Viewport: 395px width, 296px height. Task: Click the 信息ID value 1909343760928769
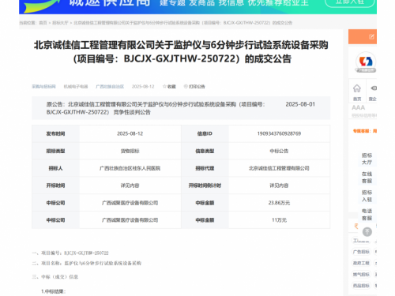279,133
